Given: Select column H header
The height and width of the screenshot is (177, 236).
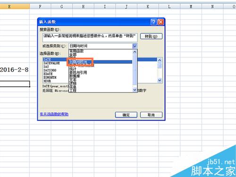Looking at the screenshot, I should pyautogui.click(x=83, y=7).
